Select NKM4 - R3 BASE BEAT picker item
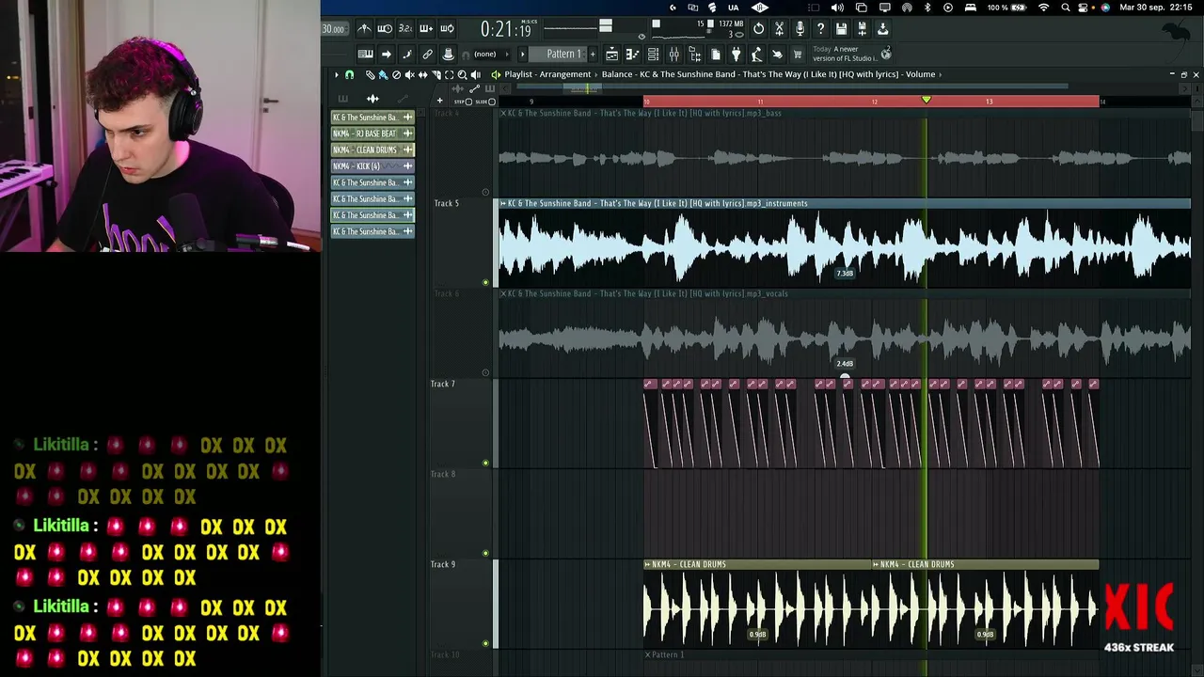Viewport: 1204px width, 677px height. point(372,134)
